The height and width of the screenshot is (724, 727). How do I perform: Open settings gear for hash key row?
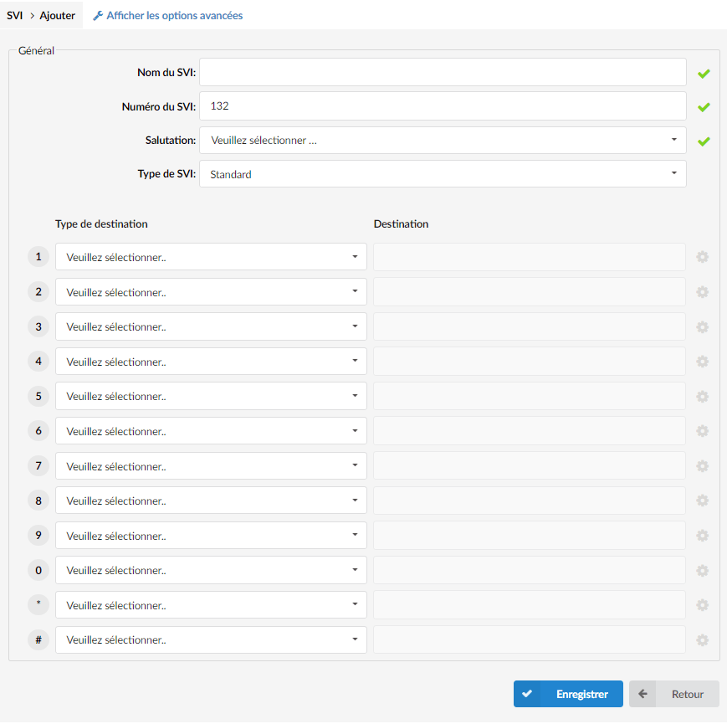coord(702,640)
